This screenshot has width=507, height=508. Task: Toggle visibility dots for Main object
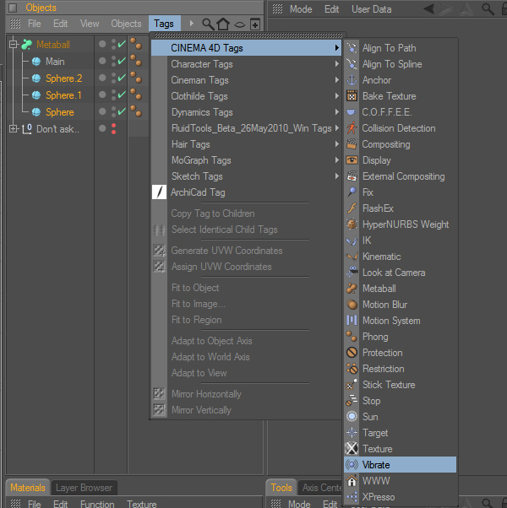(113, 62)
